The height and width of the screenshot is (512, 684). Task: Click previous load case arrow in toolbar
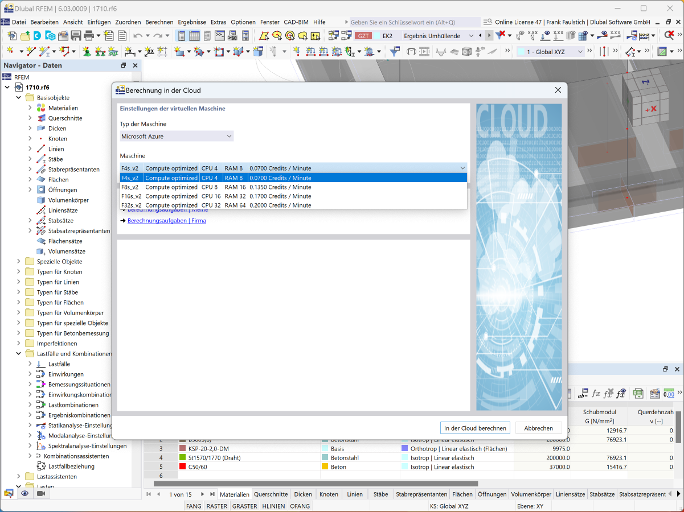tap(481, 36)
